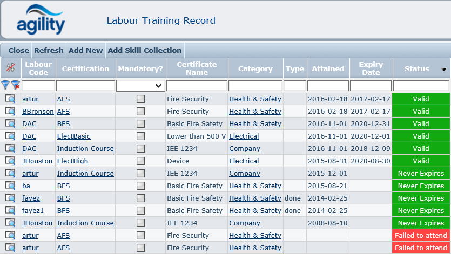Click the Agility logo
Screen dimensions: 451x254
[41, 20]
